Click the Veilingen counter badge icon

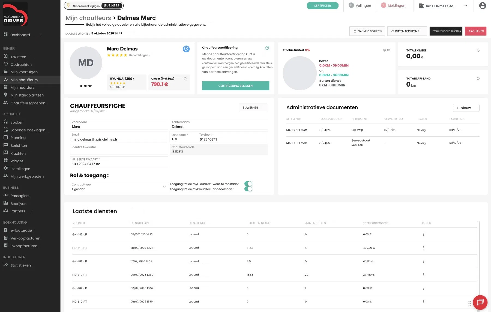coord(351,5)
